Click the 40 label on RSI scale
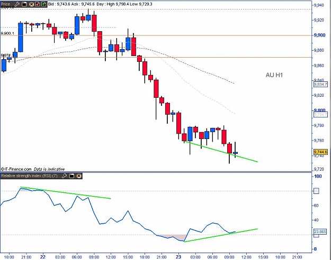This screenshot has height=260, width=331. pos(316,220)
